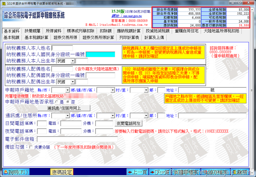Open the 列印計算表 tab
256x177 pixels.
point(129,38)
